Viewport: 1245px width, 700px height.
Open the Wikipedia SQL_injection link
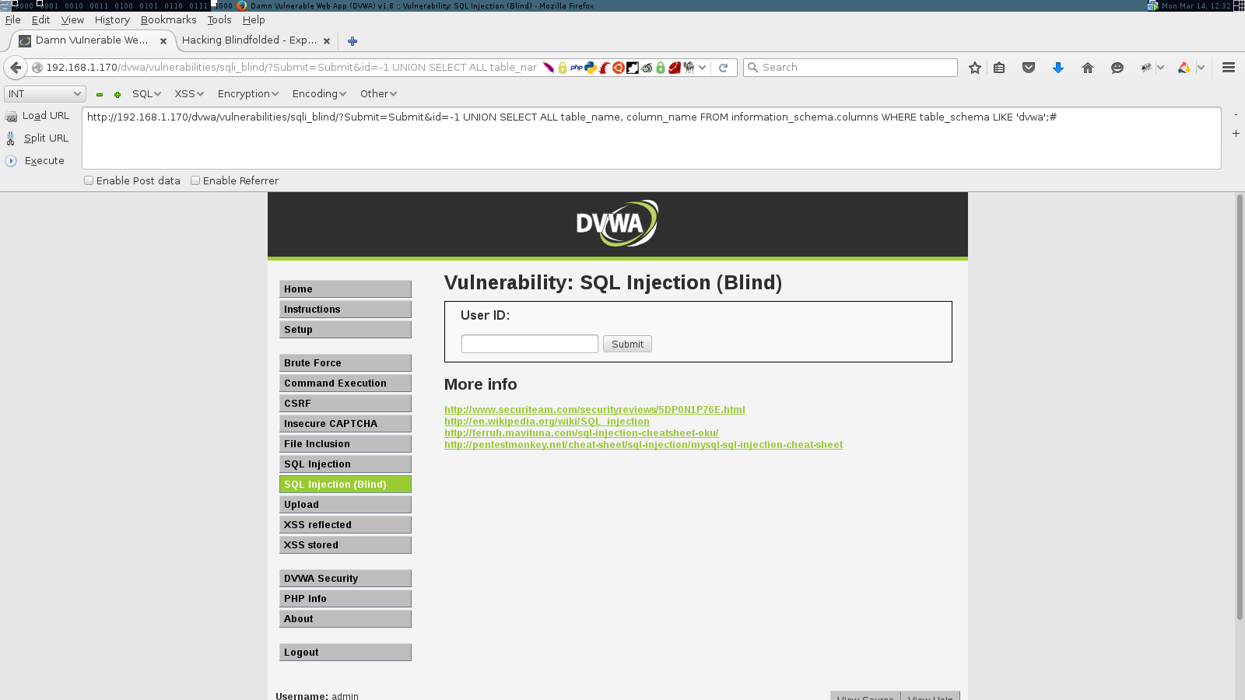click(547, 422)
